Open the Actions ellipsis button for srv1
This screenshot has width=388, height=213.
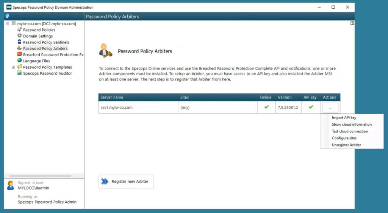coord(330,108)
